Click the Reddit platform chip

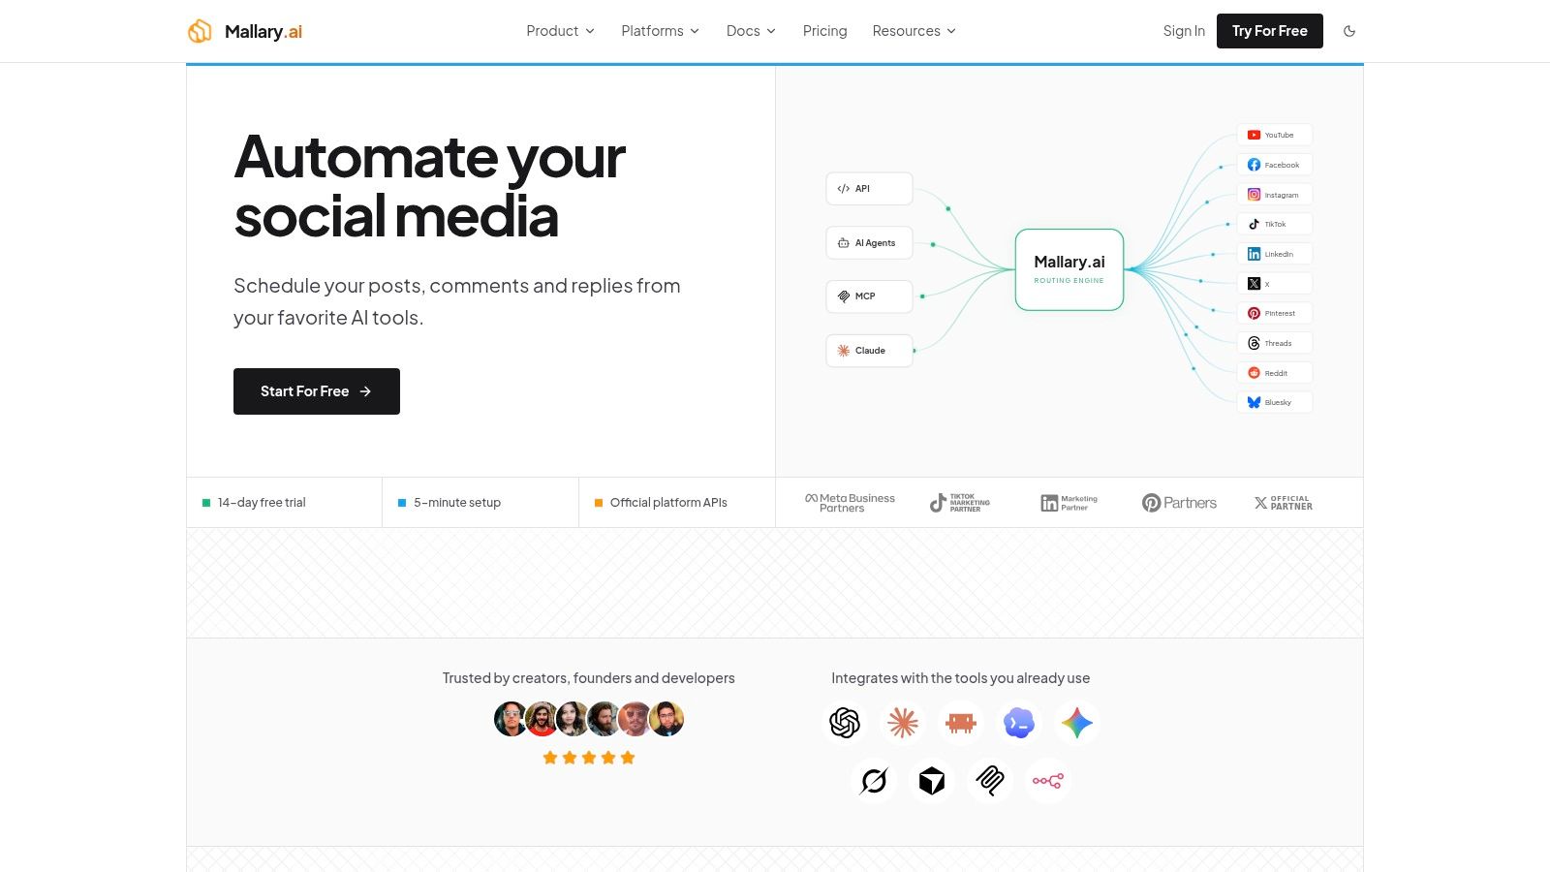(1275, 373)
